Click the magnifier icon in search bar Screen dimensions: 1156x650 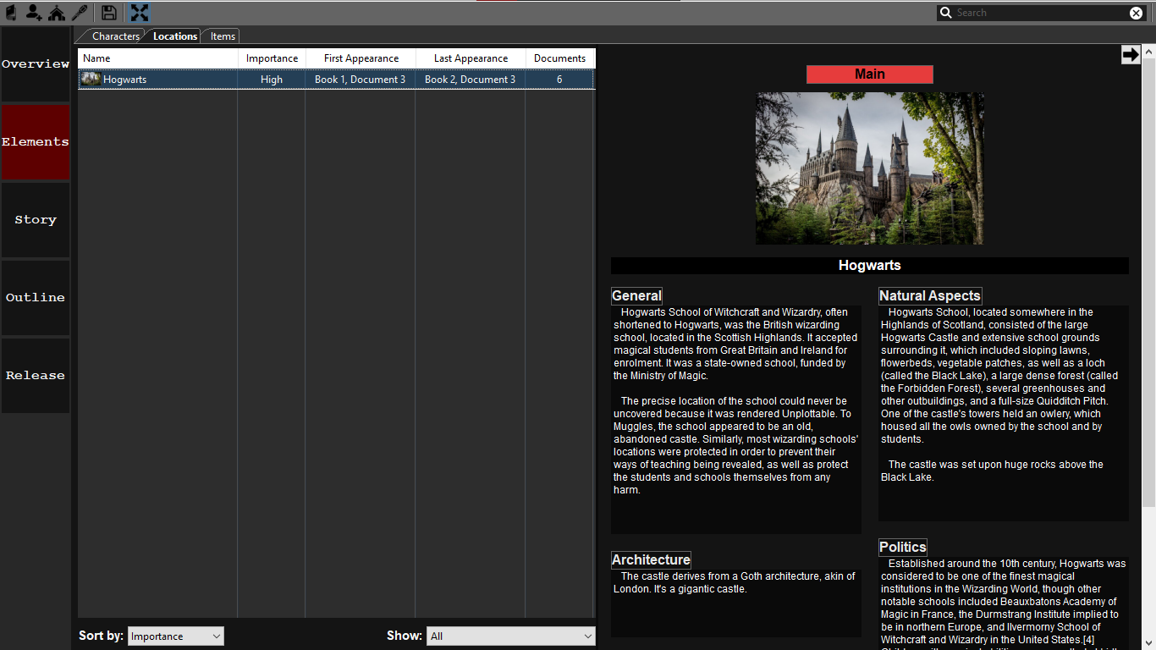point(947,13)
